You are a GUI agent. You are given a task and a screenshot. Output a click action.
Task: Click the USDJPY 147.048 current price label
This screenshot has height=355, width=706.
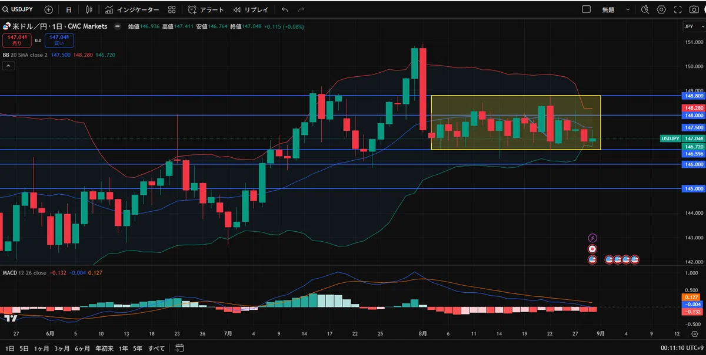(682, 138)
